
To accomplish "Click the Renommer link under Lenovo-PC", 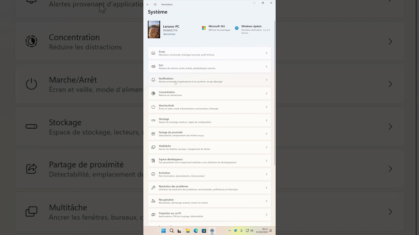I will (169, 34).
